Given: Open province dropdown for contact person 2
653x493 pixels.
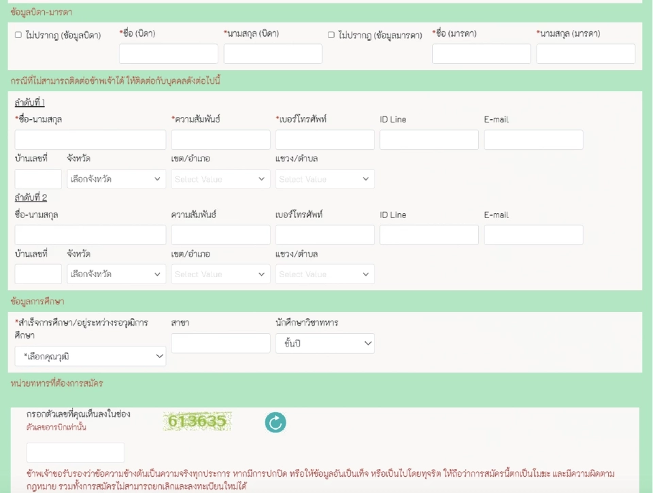Looking at the screenshot, I should 116,274.
